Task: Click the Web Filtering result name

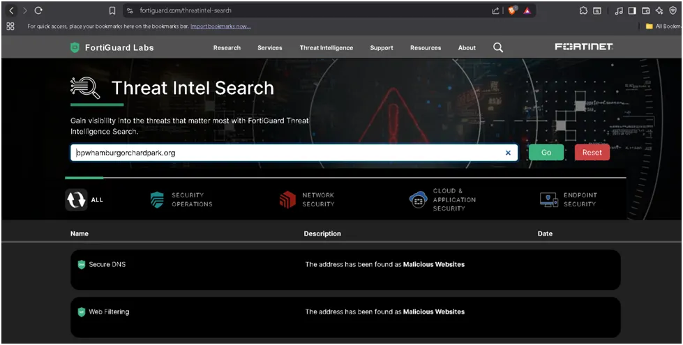Action: (109, 312)
